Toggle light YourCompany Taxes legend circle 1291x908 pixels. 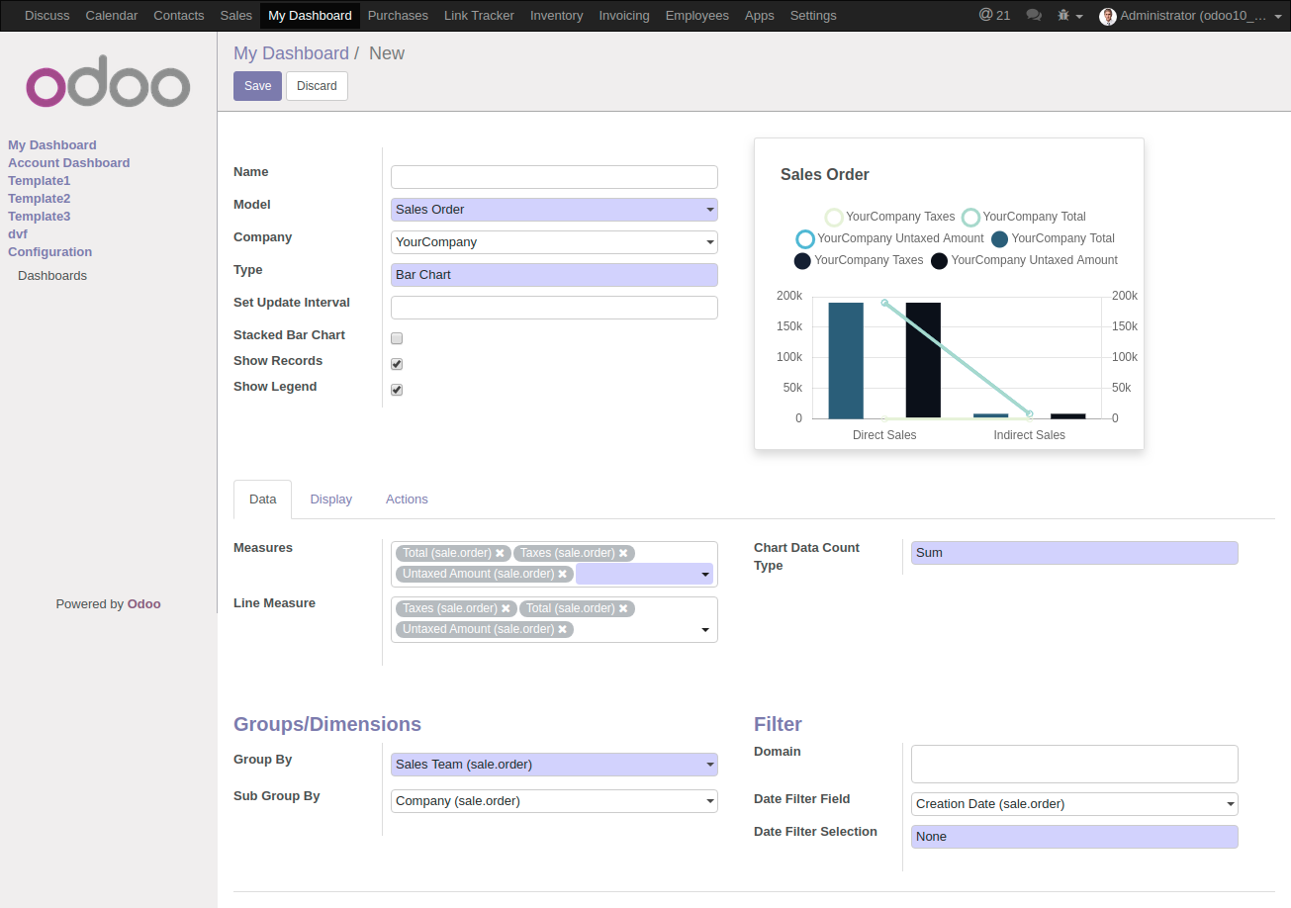coord(834,218)
